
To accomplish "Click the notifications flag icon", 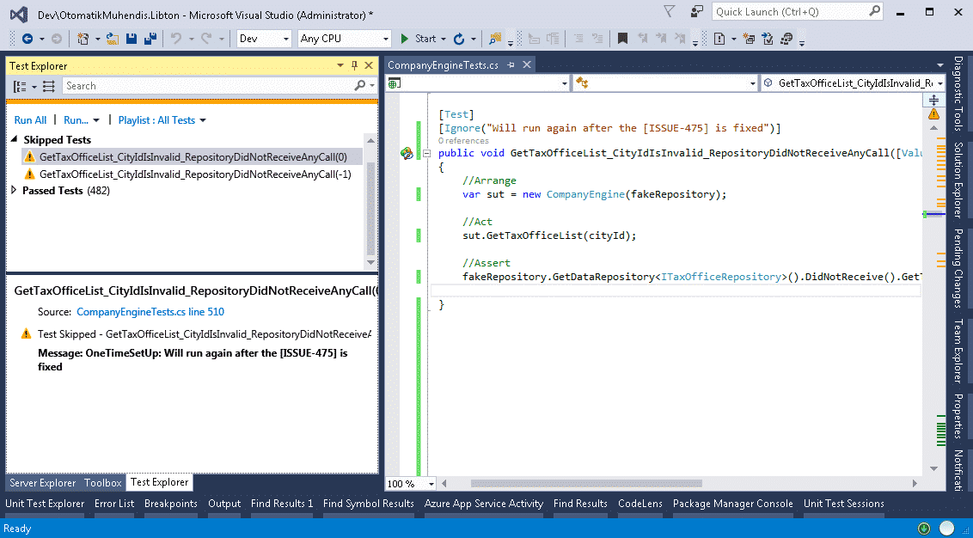I will click(x=670, y=11).
